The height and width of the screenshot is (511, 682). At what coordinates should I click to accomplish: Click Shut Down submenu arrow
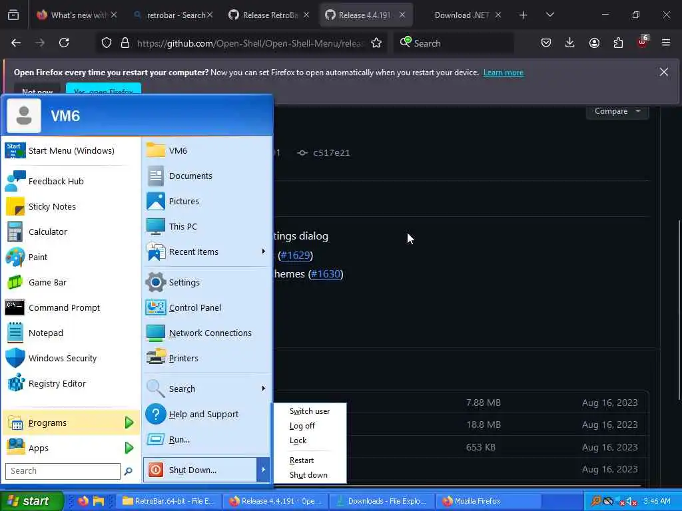click(264, 470)
